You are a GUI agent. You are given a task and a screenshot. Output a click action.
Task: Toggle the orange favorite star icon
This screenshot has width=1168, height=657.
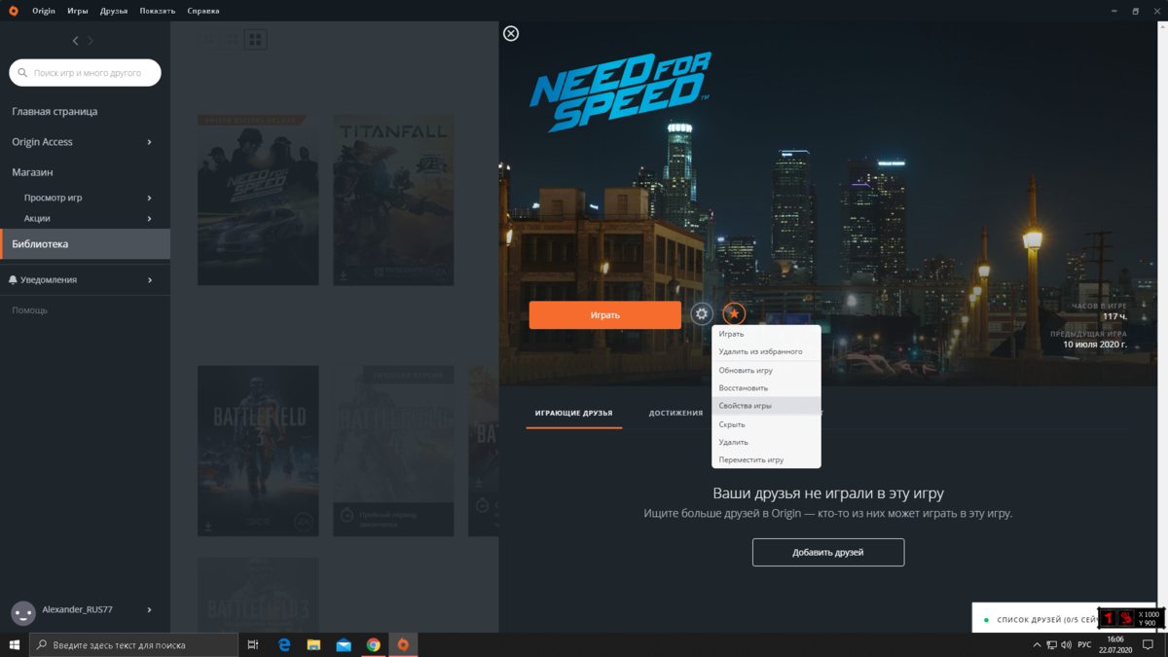pyautogui.click(x=734, y=314)
